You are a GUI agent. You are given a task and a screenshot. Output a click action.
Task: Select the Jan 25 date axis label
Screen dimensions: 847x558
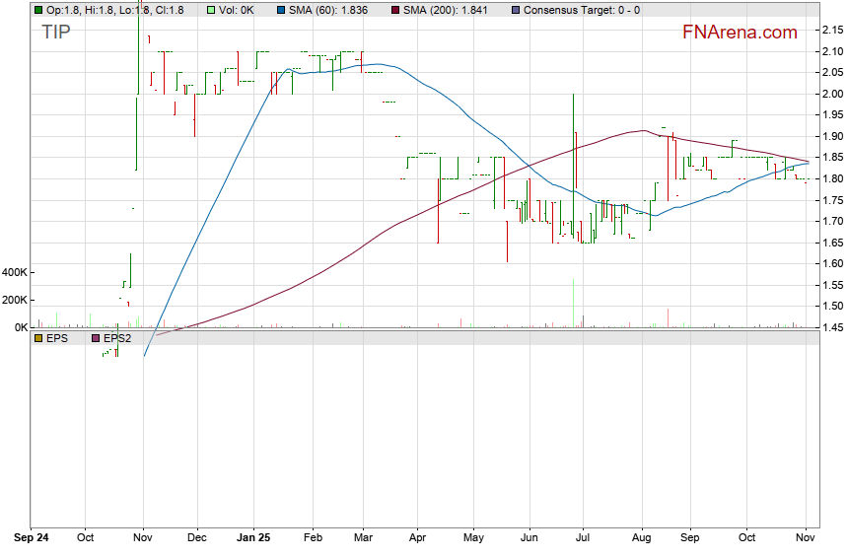(254, 538)
